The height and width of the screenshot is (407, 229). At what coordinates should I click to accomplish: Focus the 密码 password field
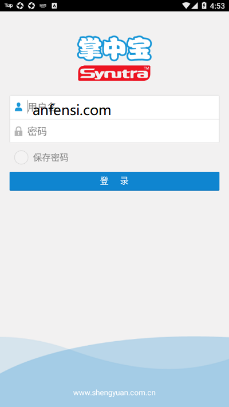point(114,131)
